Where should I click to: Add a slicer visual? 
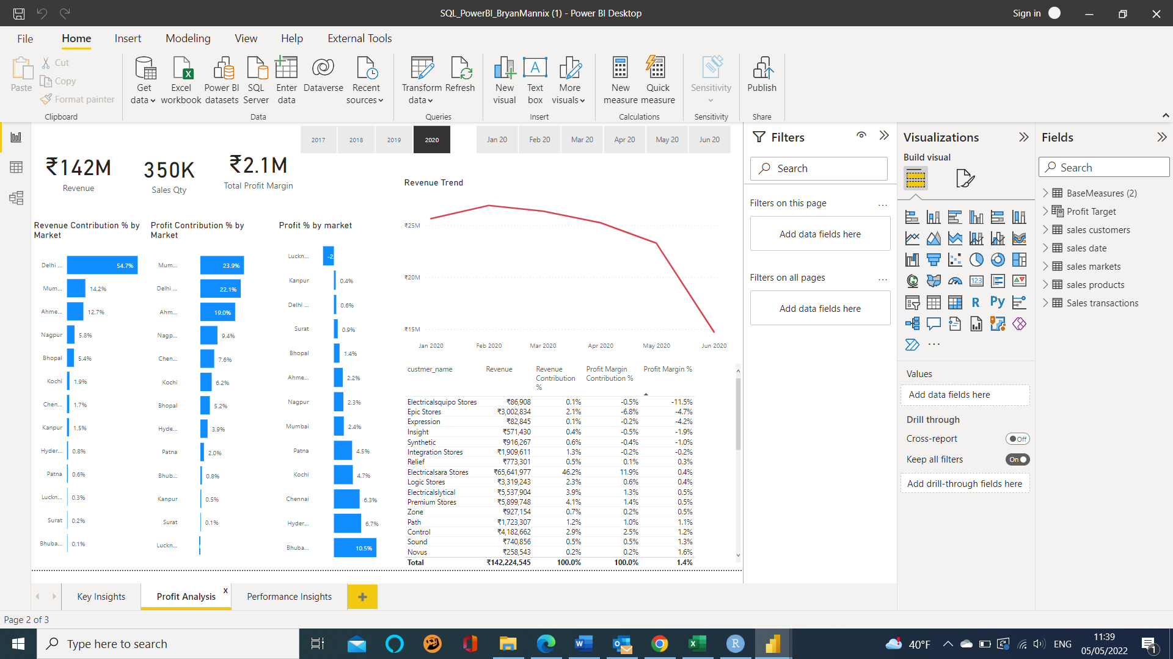click(x=912, y=301)
